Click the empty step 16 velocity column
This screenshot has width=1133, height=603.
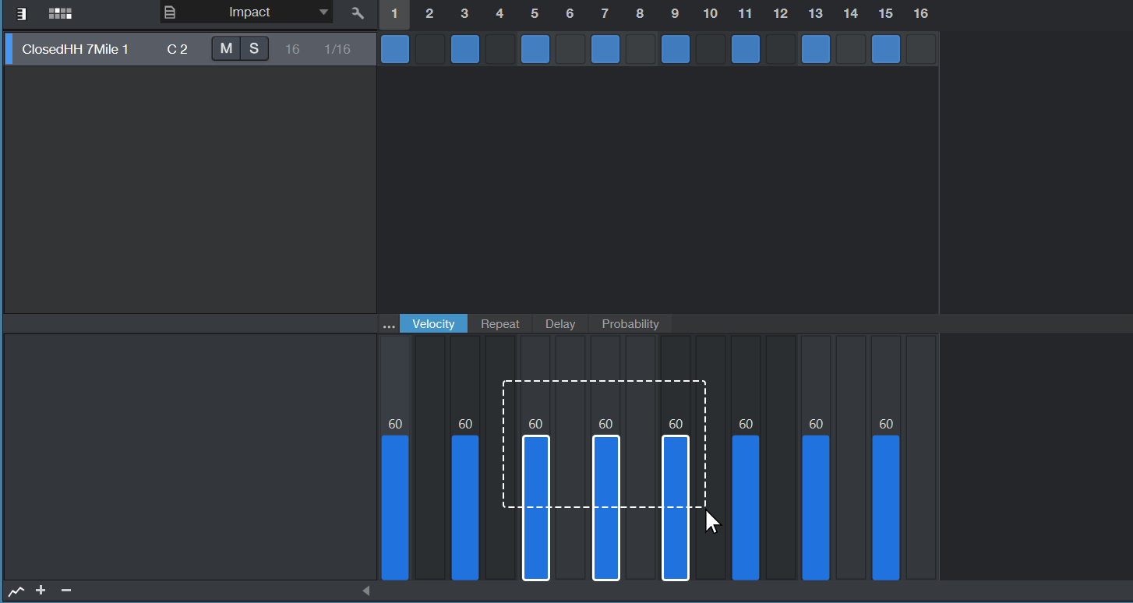[921, 458]
